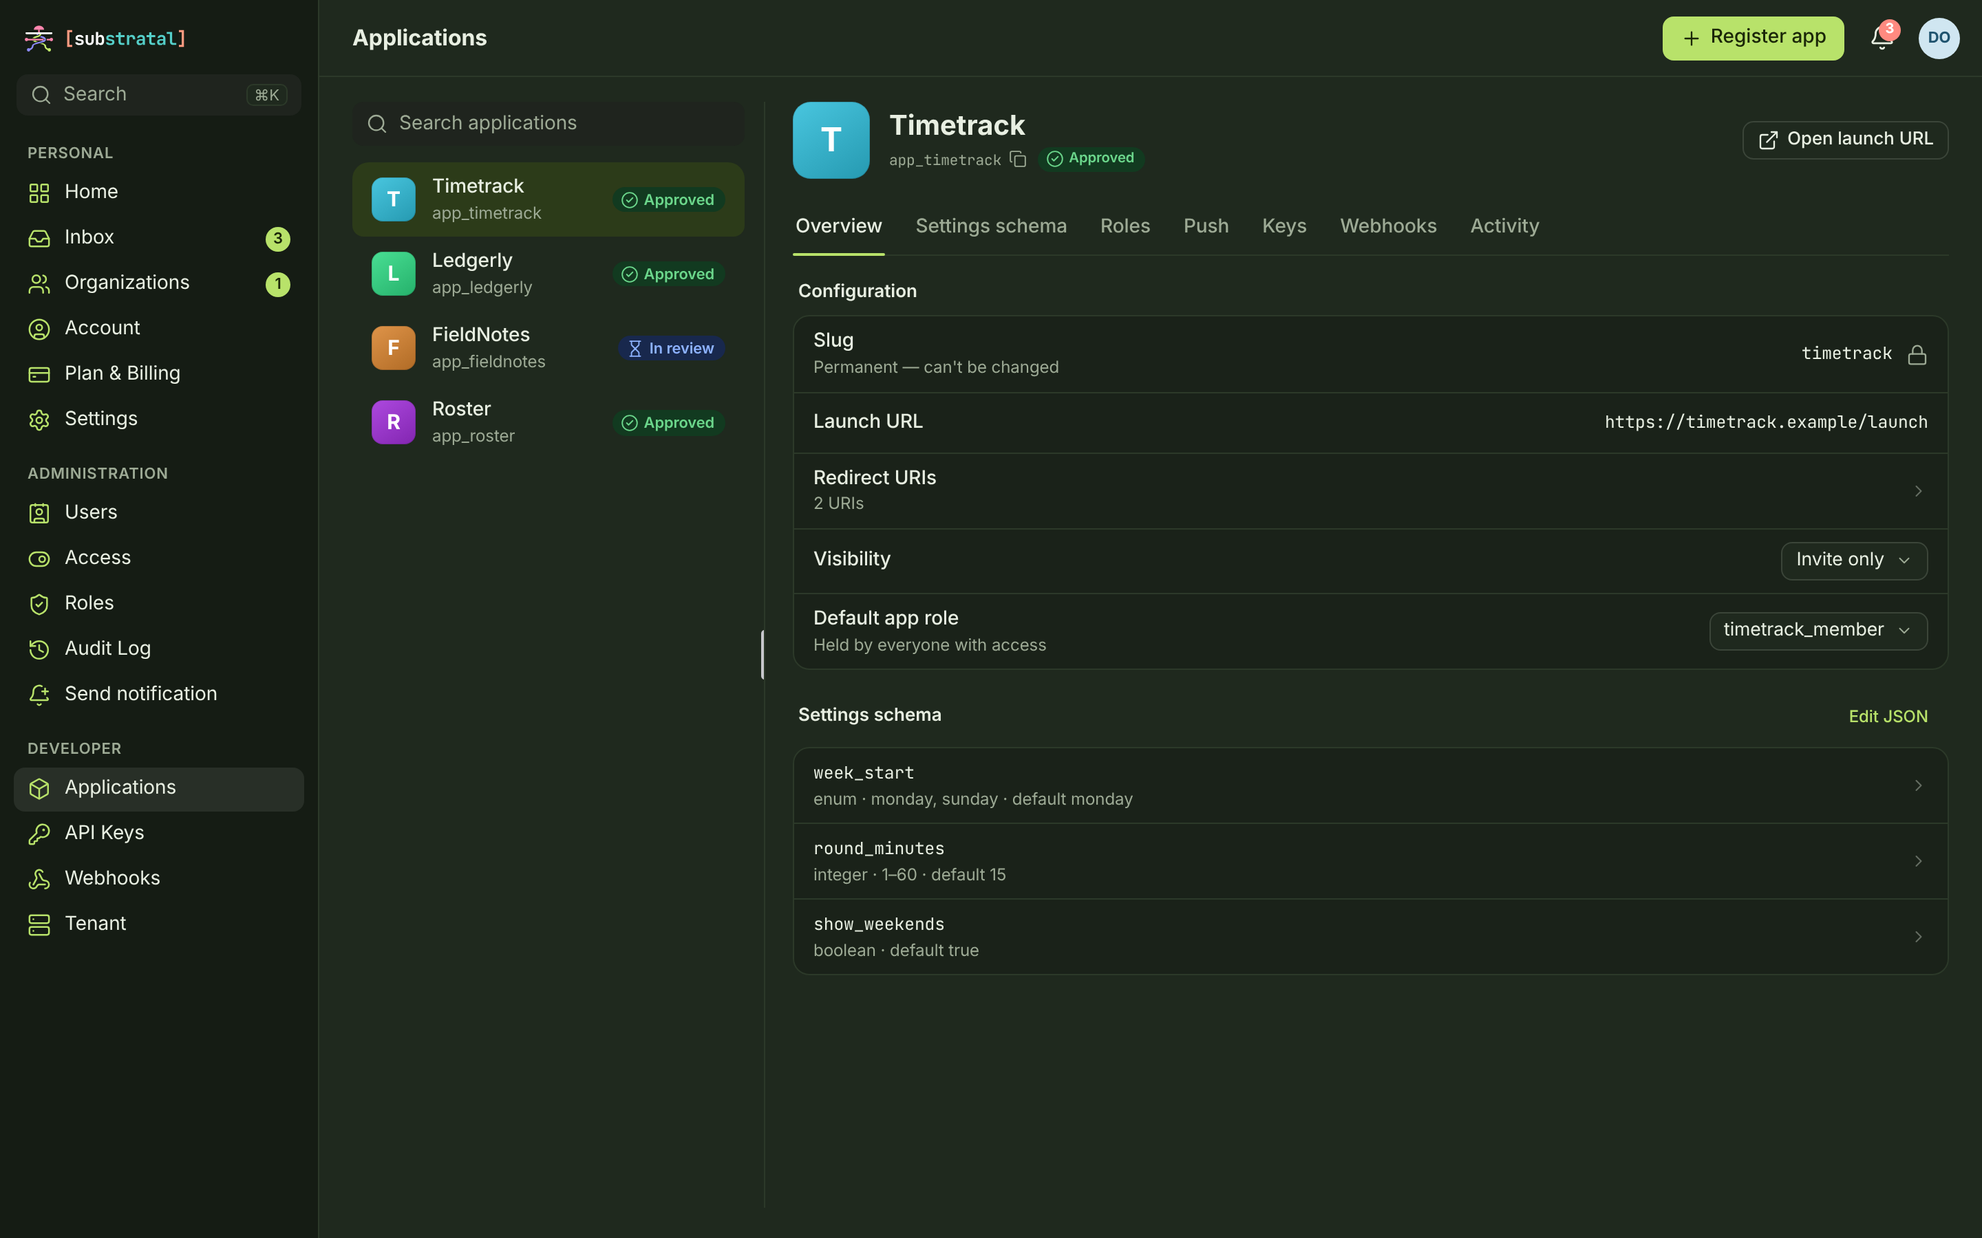This screenshot has height=1238, width=1982.
Task: Copy the app_timetrack ID
Action: pos(1018,159)
